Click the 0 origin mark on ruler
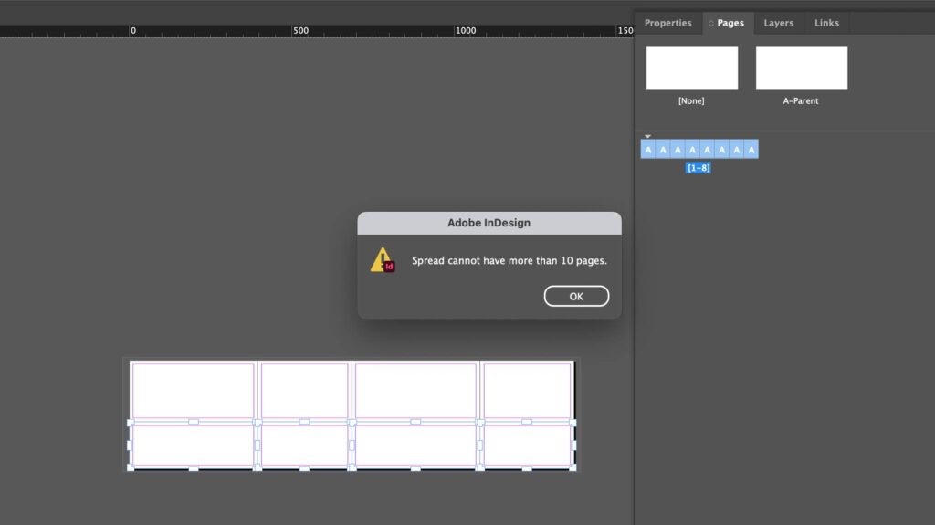 pos(133,30)
